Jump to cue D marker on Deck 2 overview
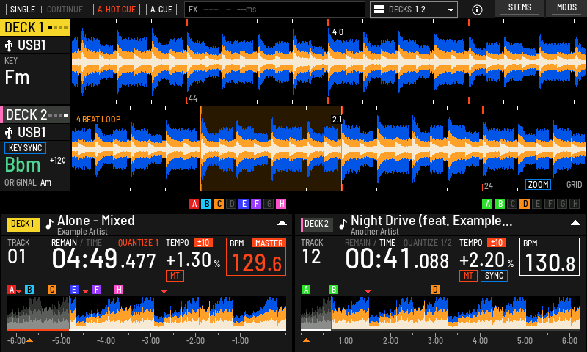Image resolution: width=587 pixels, height=352 pixels. (x=434, y=290)
